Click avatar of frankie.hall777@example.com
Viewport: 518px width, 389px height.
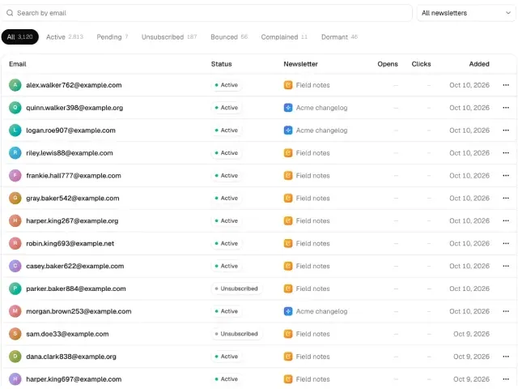point(15,175)
